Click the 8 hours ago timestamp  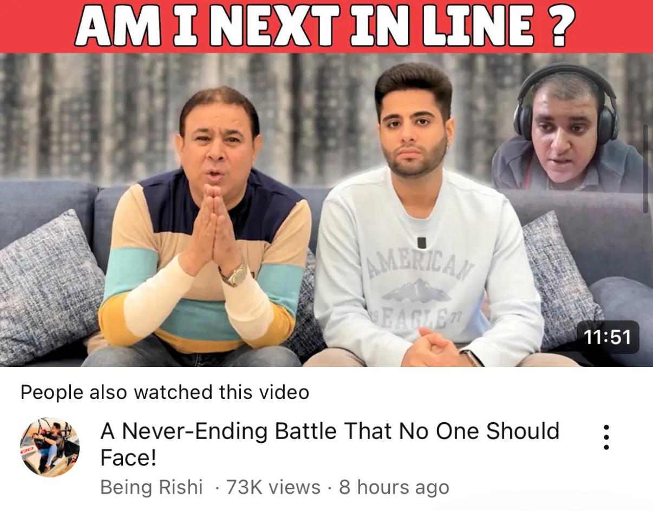point(394,487)
